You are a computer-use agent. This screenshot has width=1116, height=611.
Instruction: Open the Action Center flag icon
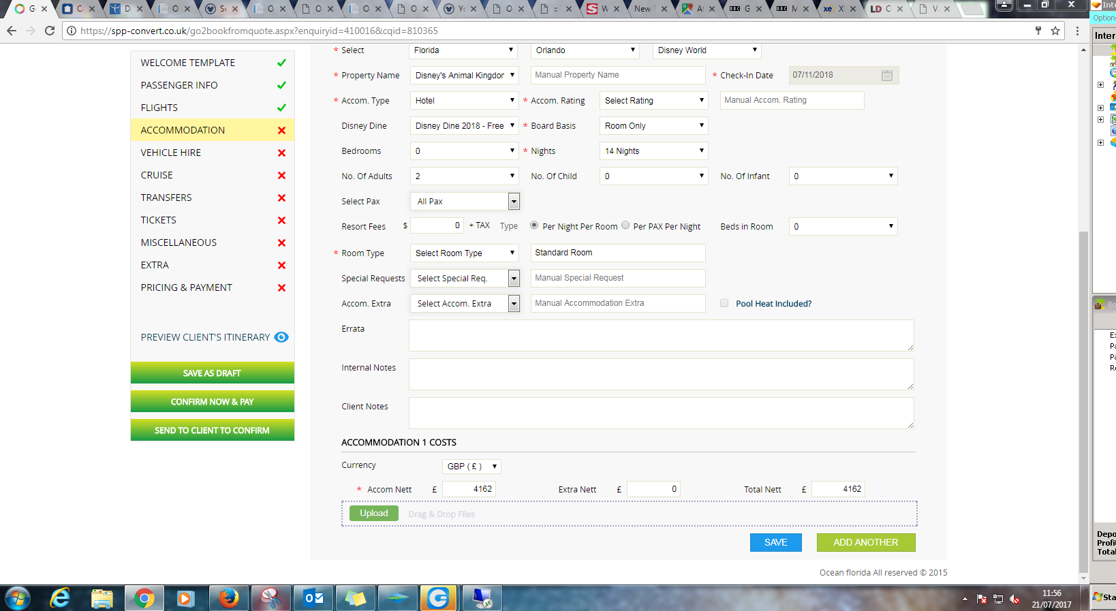click(982, 599)
